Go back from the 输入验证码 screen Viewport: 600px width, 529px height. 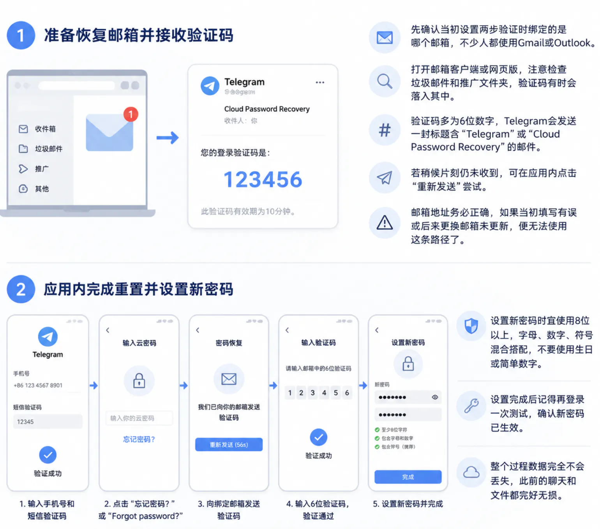coord(287,330)
